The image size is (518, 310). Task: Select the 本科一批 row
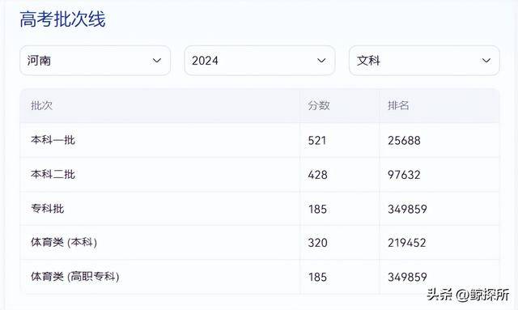[x=260, y=140]
